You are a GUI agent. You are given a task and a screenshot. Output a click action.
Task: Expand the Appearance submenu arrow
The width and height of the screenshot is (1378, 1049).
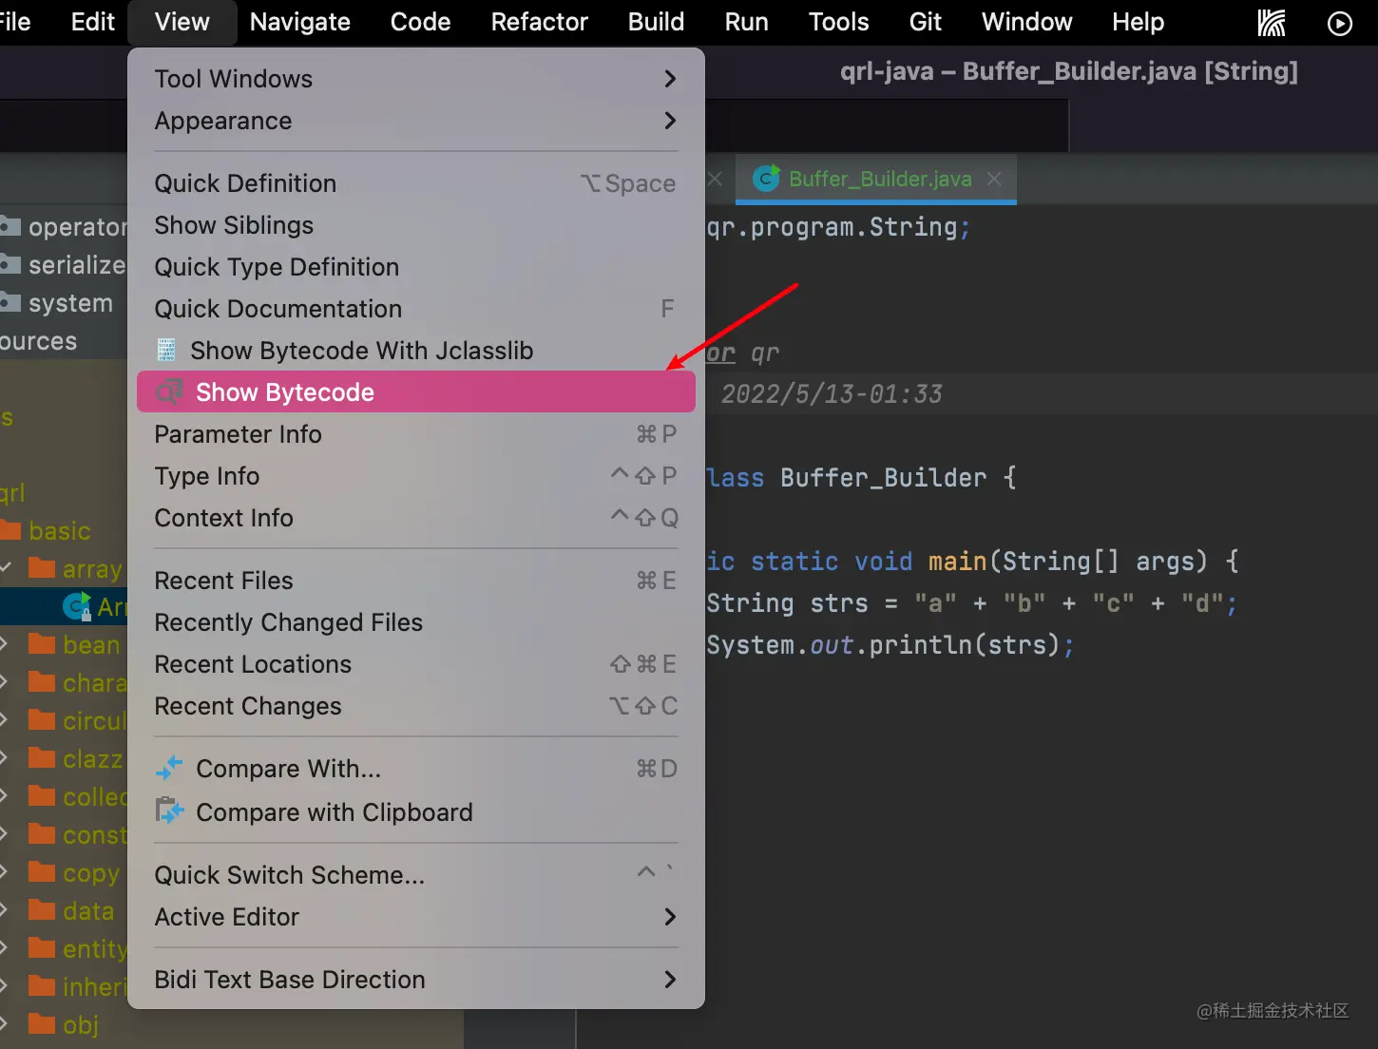pos(670,121)
